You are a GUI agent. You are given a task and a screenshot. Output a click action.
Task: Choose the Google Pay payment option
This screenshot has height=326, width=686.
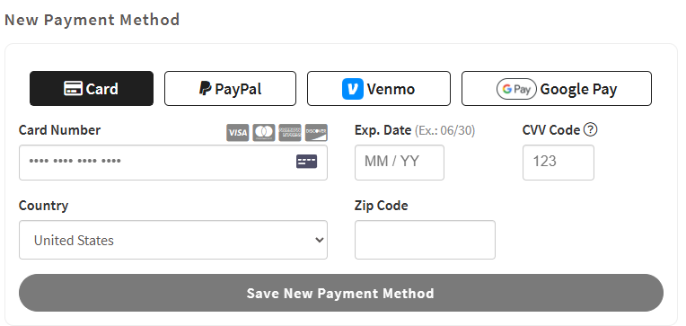(x=557, y=88)
